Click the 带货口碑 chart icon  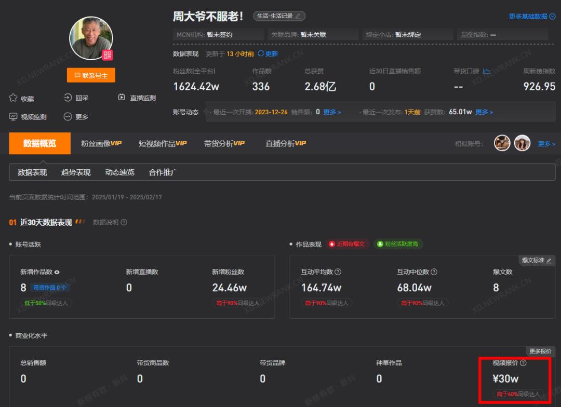486,71
